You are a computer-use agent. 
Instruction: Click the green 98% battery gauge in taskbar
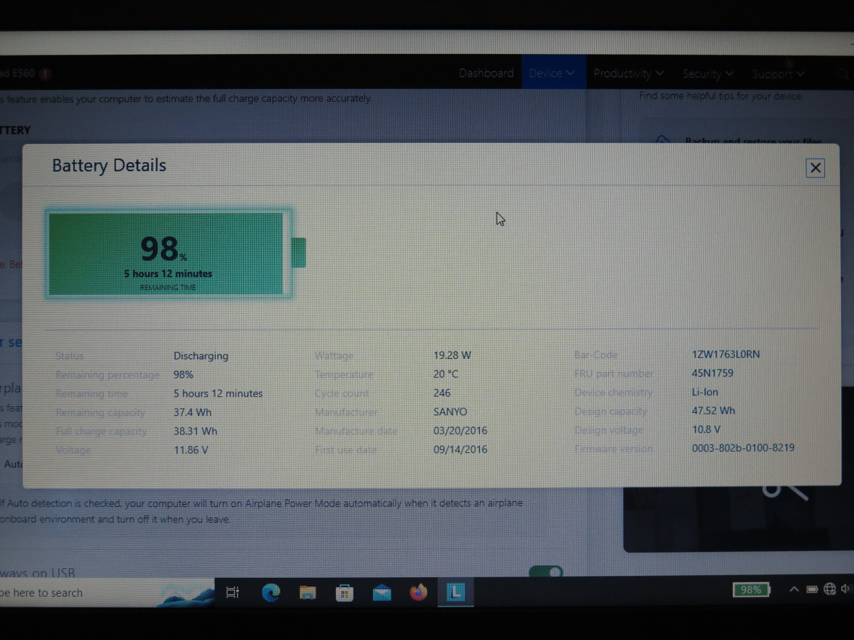click(752, 589)
